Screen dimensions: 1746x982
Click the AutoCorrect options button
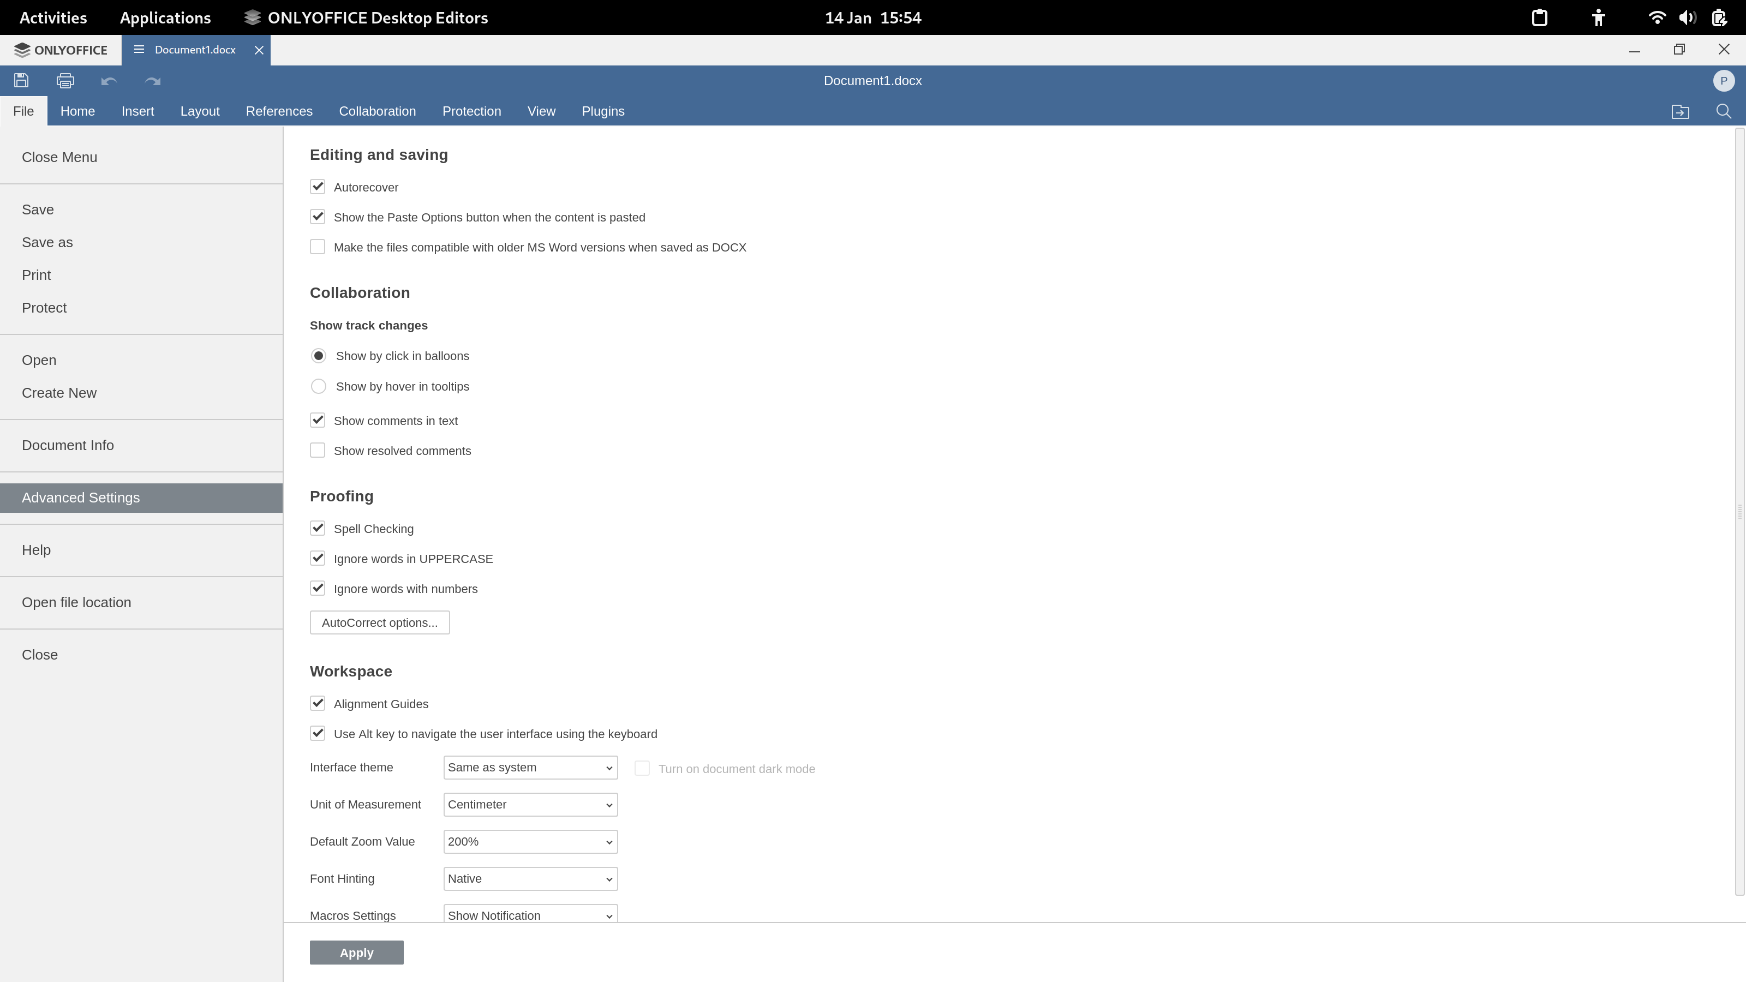[380, 623]
